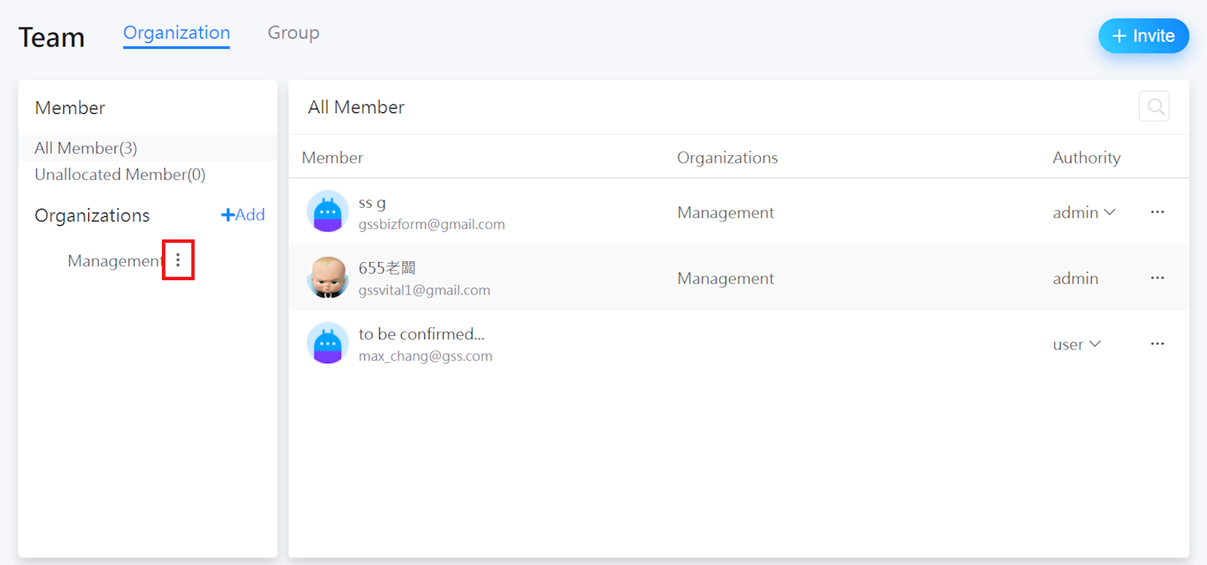1207x565 pixels.
Task: Select All Member(3) in sidebar
Action: pyautogui.click(x=86, y=148)
